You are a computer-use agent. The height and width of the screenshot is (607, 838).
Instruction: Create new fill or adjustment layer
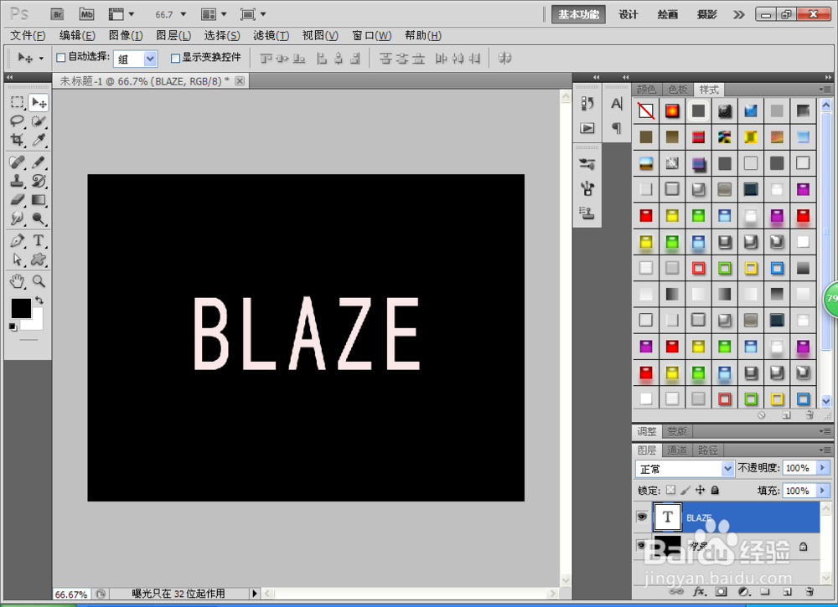click(743, 592)
